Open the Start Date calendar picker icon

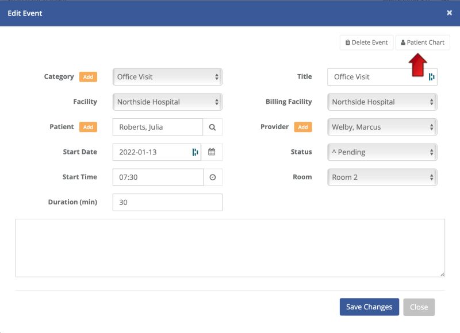coord(212,152)
